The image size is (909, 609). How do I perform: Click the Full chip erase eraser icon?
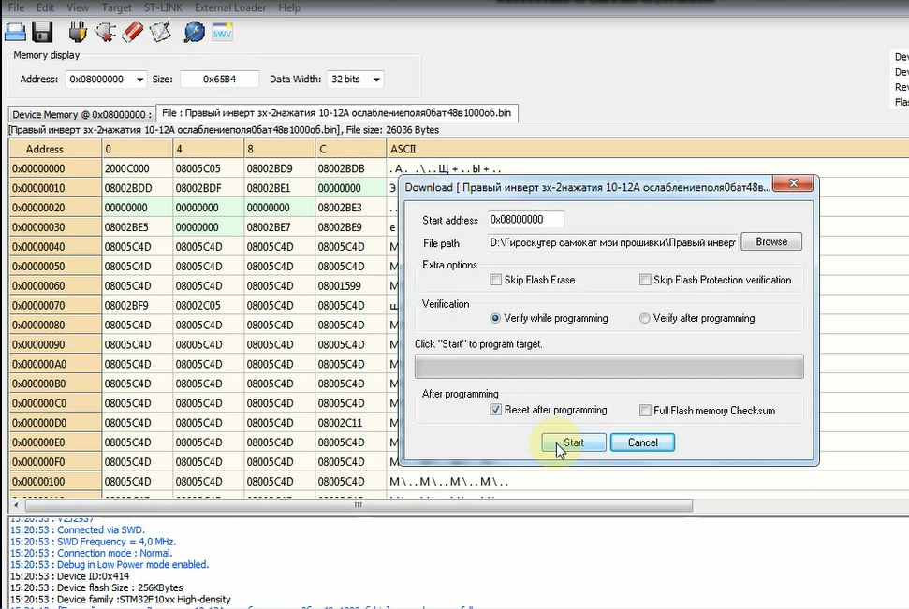(132, 33)
